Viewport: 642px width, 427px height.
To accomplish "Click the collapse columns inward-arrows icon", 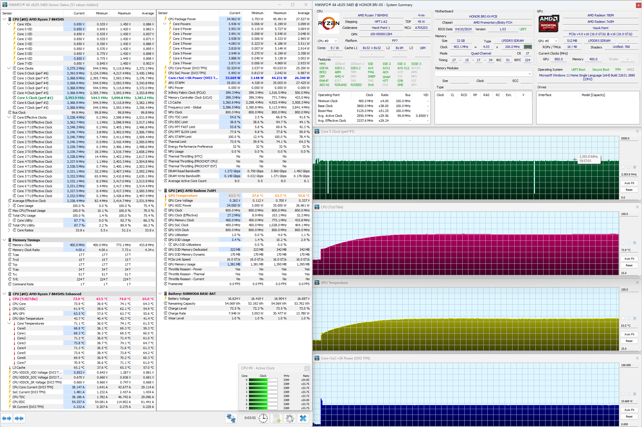I will coord(19,418).
